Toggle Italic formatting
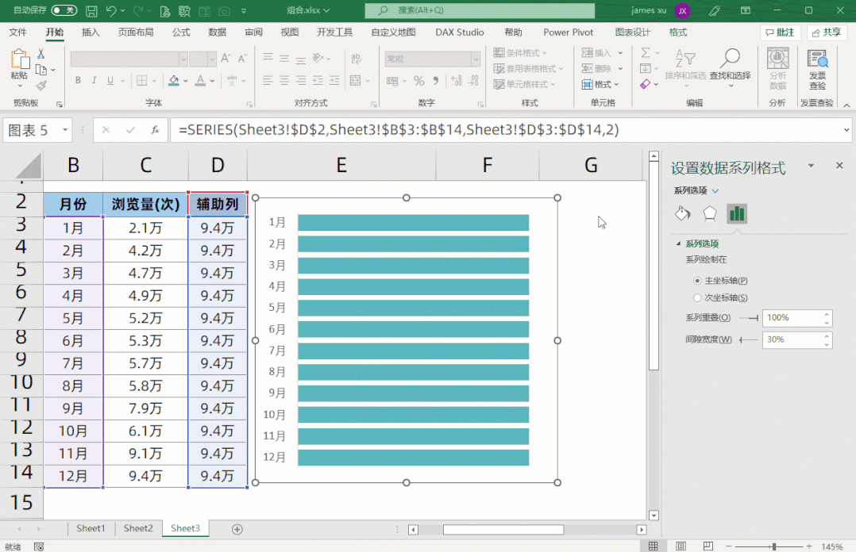This screenshot has width=856, height=552. 94,81
